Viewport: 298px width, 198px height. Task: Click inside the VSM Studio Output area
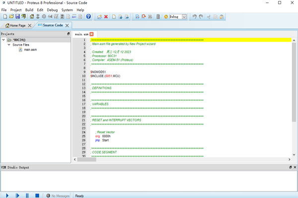click(149, 181)
